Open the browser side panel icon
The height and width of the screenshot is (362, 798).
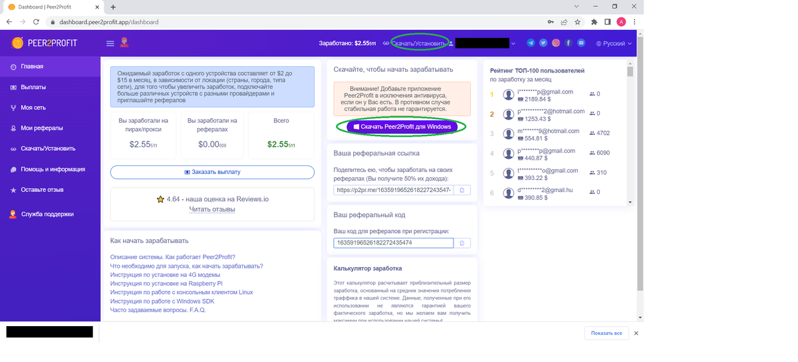point(608,21)
